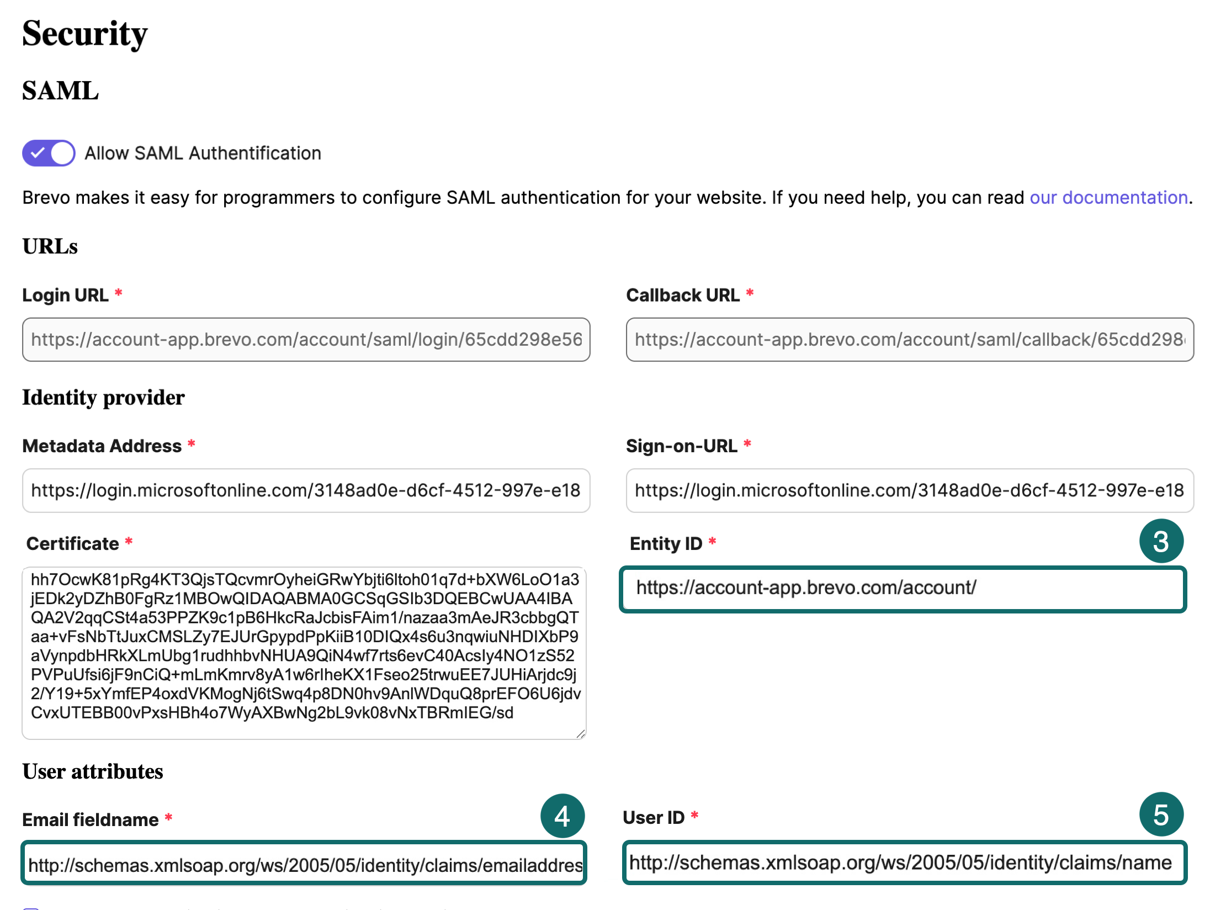Click the numbered badge 3 near Entity ID

[x=1161, y=542]
